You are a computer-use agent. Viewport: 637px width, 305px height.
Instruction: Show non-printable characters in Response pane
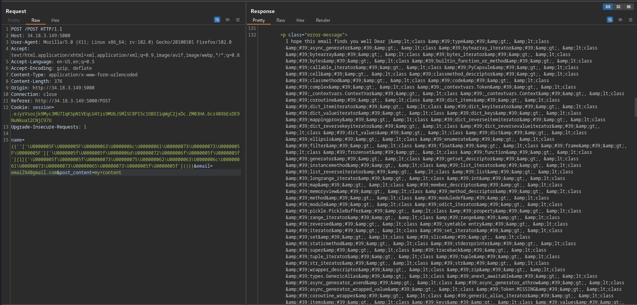620,20
